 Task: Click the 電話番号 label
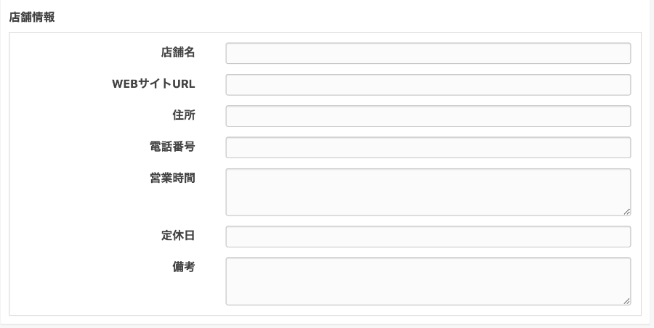171,147
